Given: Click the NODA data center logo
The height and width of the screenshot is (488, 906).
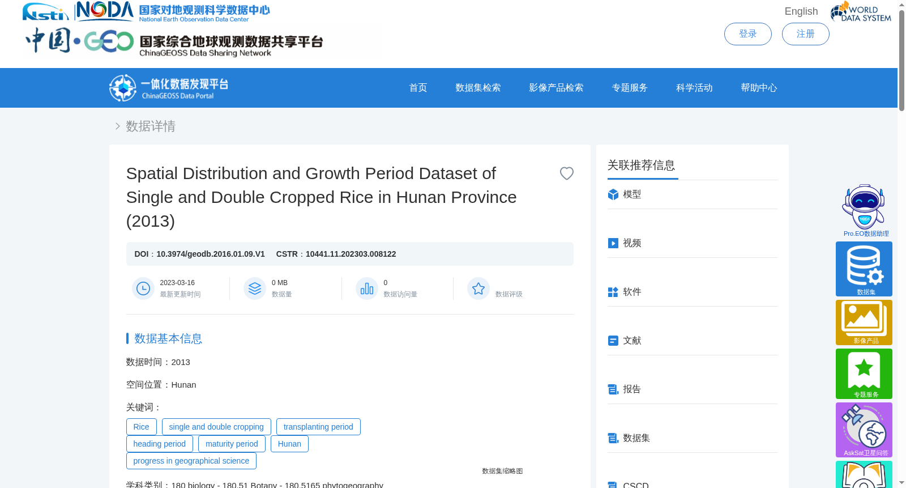Looking at the screenshot, I should [173, 11].
